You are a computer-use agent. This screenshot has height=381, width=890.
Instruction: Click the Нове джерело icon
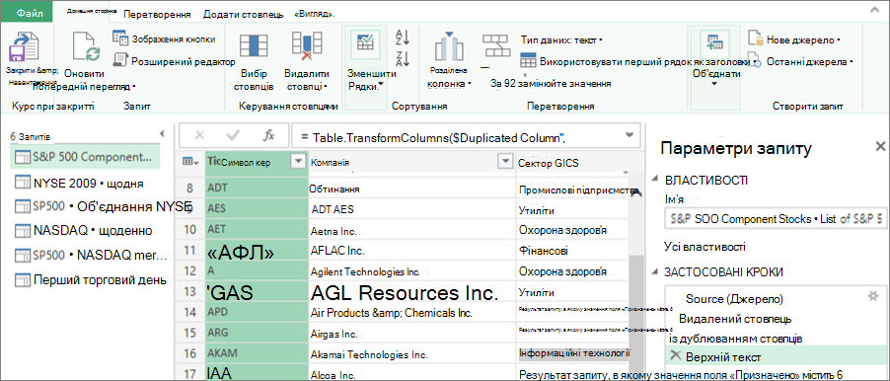click(755, 39)
